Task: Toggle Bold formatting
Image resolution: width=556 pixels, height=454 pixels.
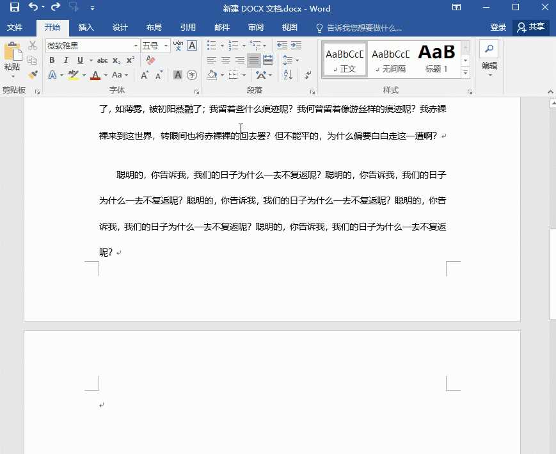Action: [52, 60]
